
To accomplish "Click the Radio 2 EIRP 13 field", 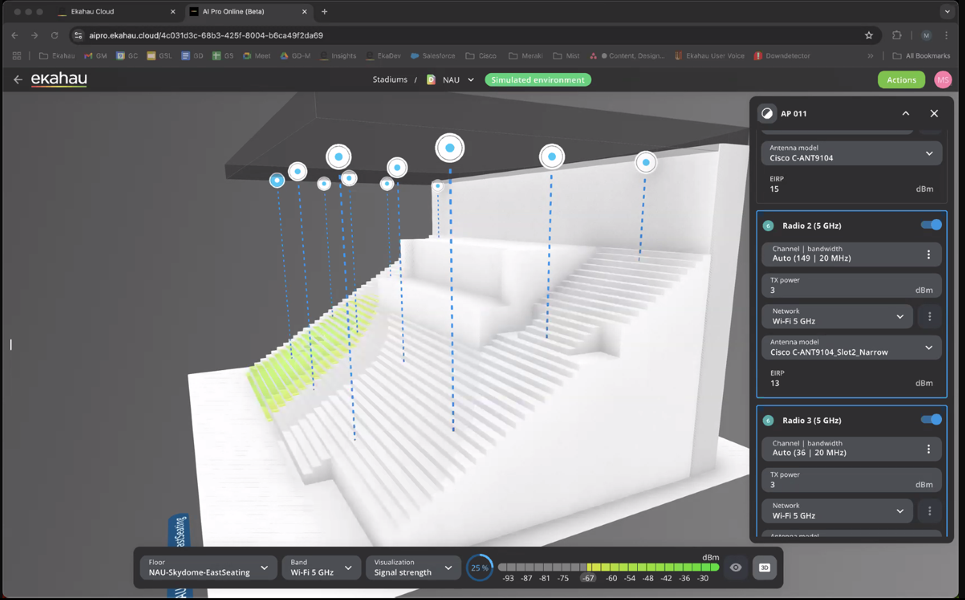I will 851,378.
